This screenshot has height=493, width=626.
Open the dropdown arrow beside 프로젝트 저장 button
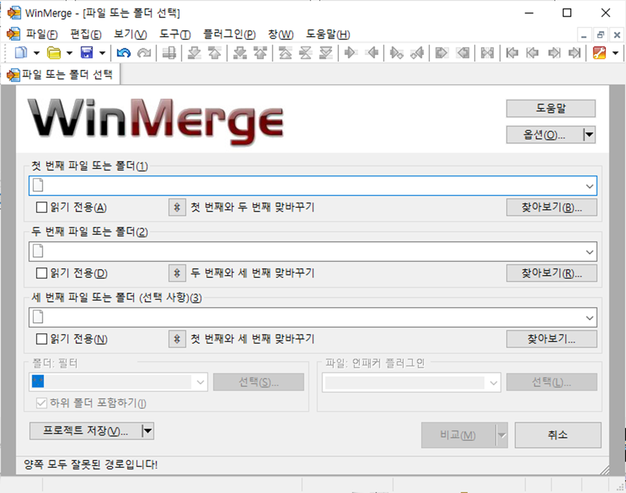(147, 431)
